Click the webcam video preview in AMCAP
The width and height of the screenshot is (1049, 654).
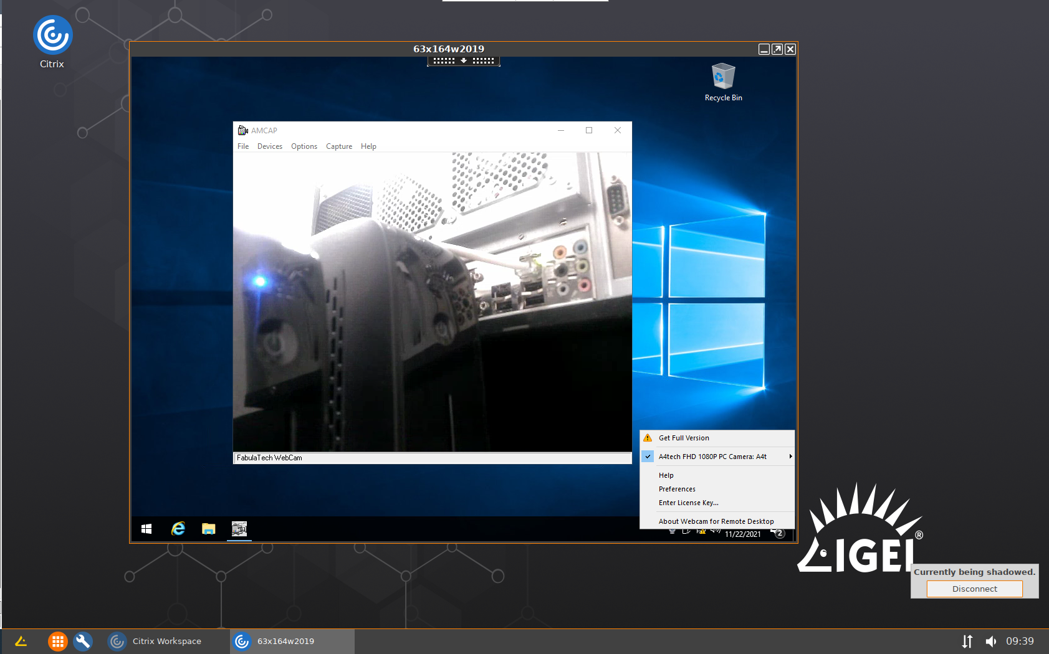[x=433, y=302]
